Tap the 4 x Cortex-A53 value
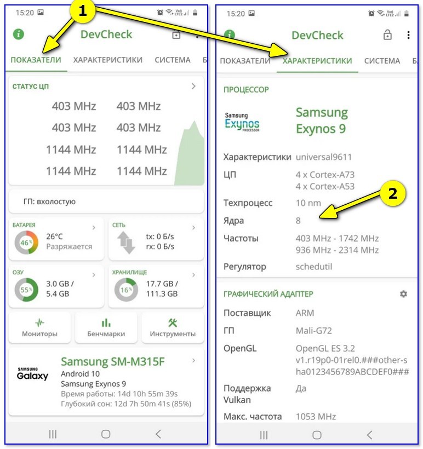This screenshot has height=449, width=423. pos(325,186)
